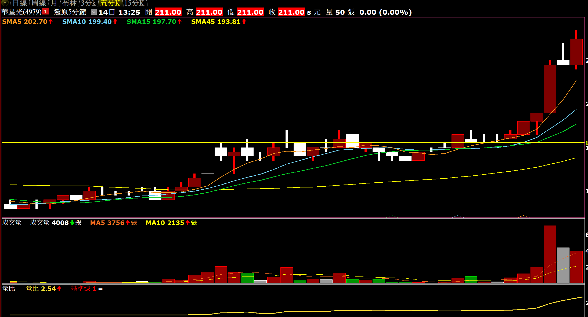Switch to the 3分k chart tab
Screen dimensions: 588x317
click(88, 3)
